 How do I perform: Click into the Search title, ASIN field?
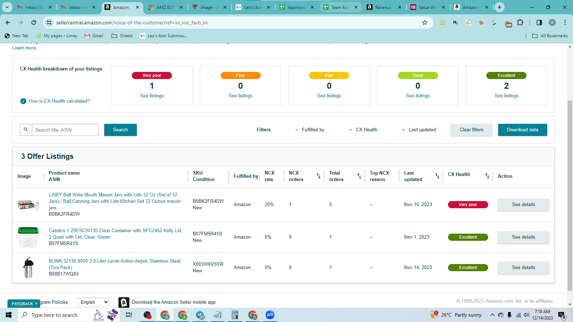pos(65,130)
